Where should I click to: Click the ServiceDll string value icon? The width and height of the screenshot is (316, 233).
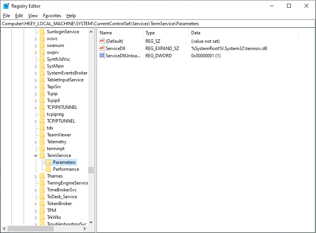click(102, 49)
